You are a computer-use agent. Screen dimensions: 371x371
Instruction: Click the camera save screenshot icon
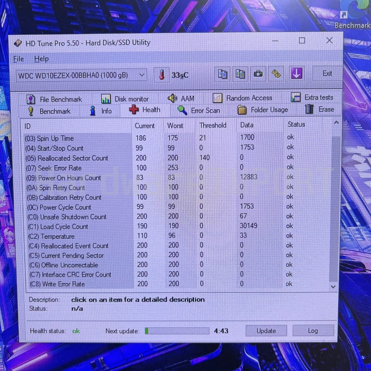tap(258, 74)
